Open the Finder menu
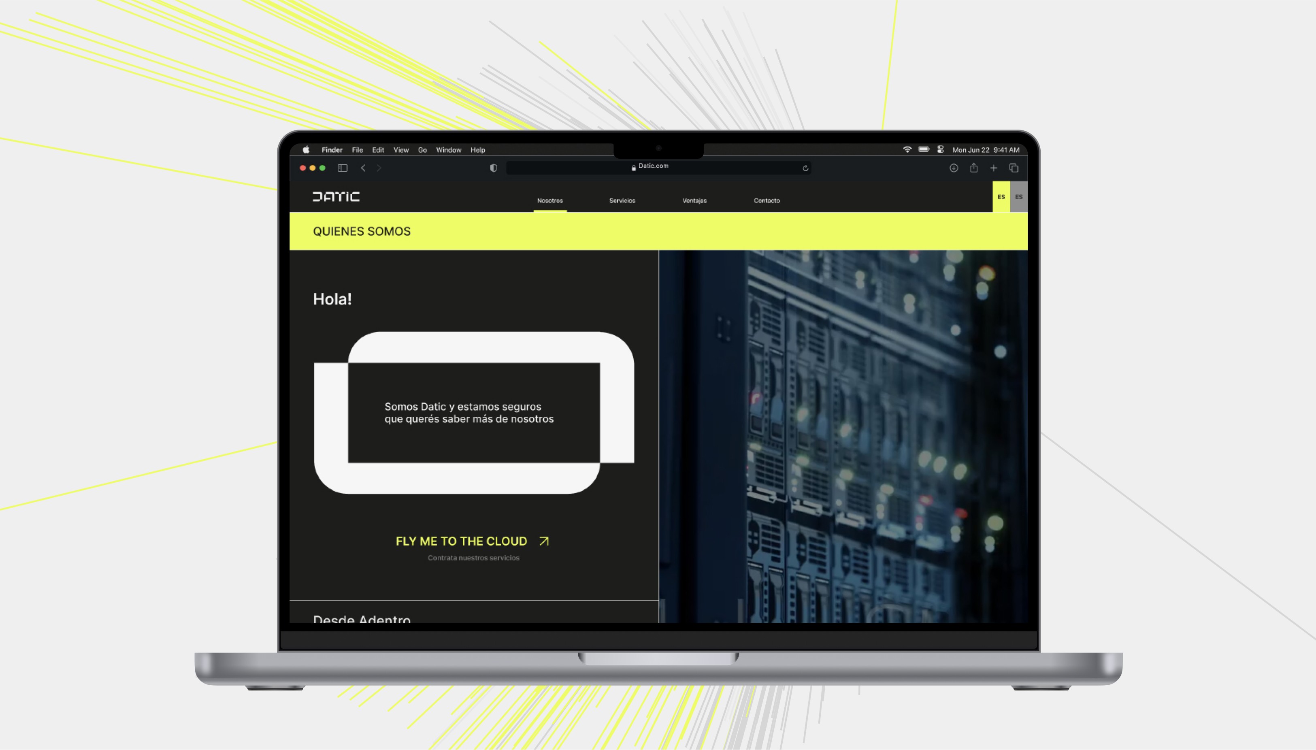The image size is (1316, 750). pyautogui.click(x=332, y=150)
